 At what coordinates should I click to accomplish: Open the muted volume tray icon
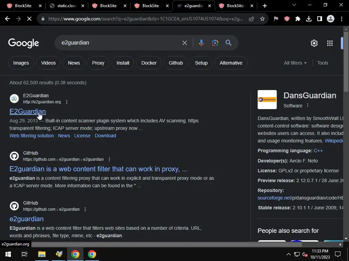point(305,254)
